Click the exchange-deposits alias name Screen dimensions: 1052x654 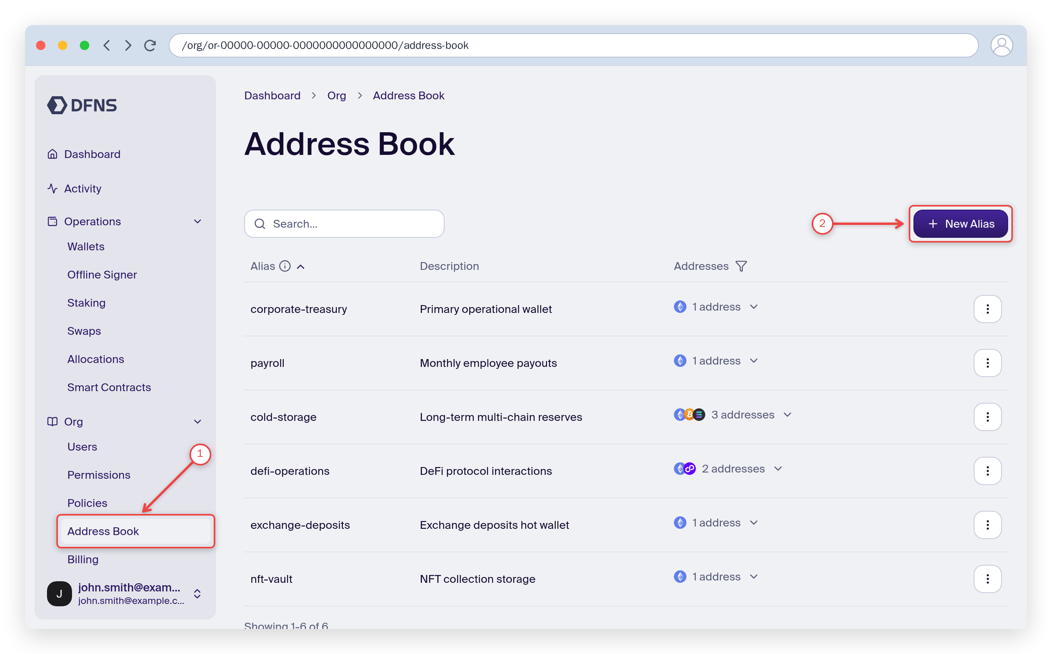click(x=300, y=525)
